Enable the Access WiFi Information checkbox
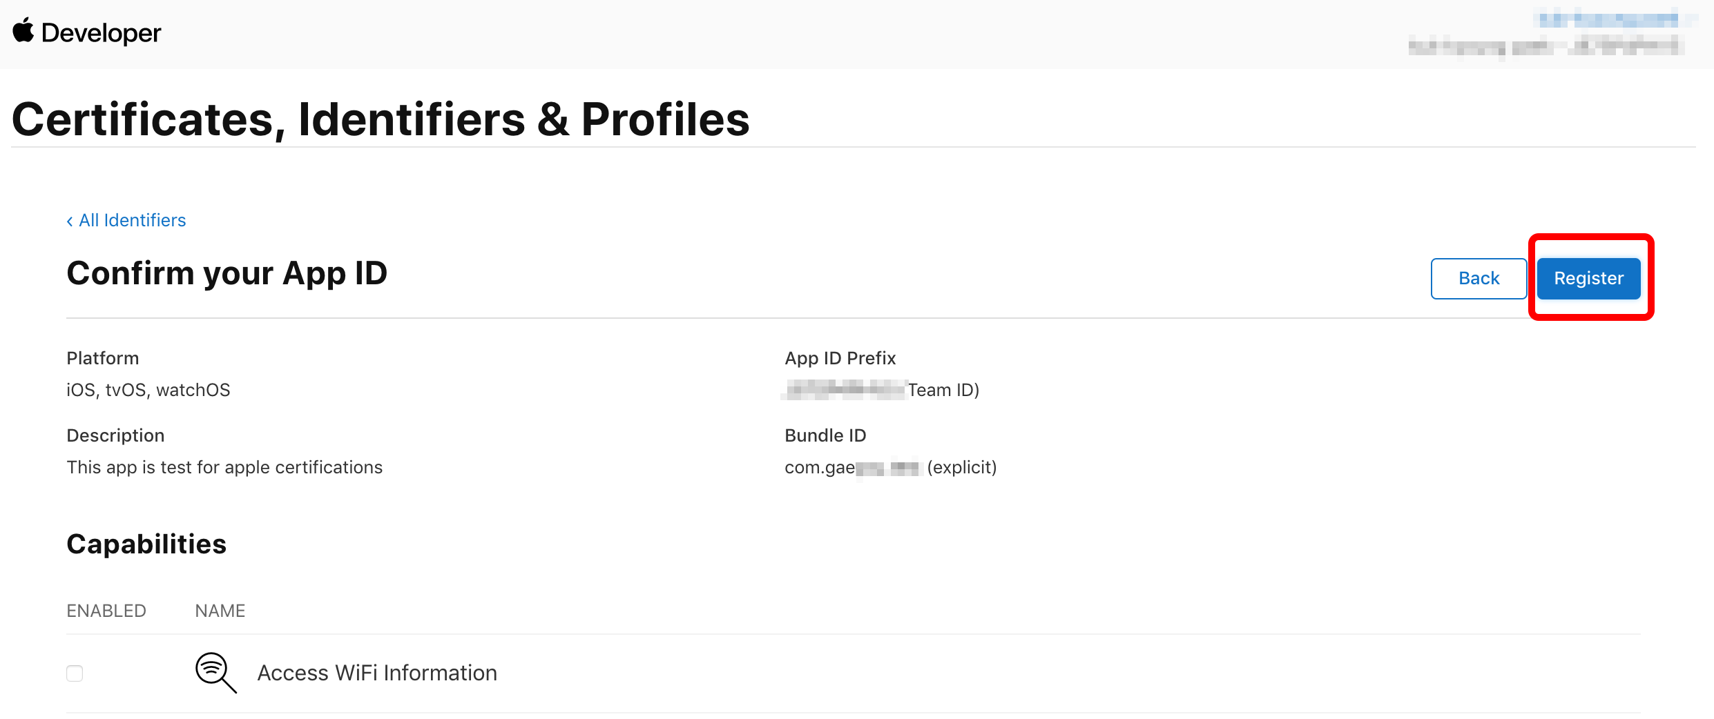Viewport: 1714px width, 719px height. [75, 673]
